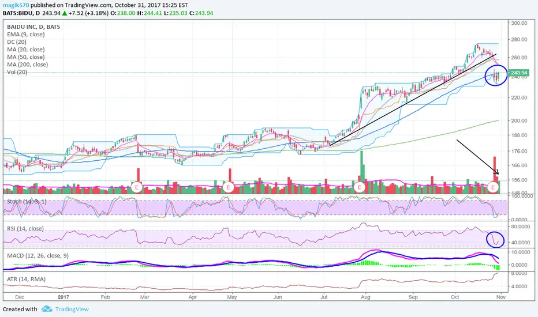
Task: Click the Stoch (14, 3, 1) pane label
Action: point(27,202)
